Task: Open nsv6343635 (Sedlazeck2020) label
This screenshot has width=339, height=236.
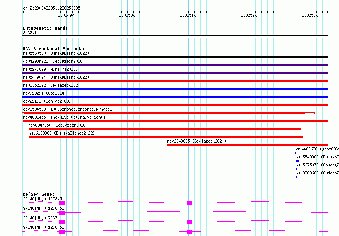Action: (197, 141)
